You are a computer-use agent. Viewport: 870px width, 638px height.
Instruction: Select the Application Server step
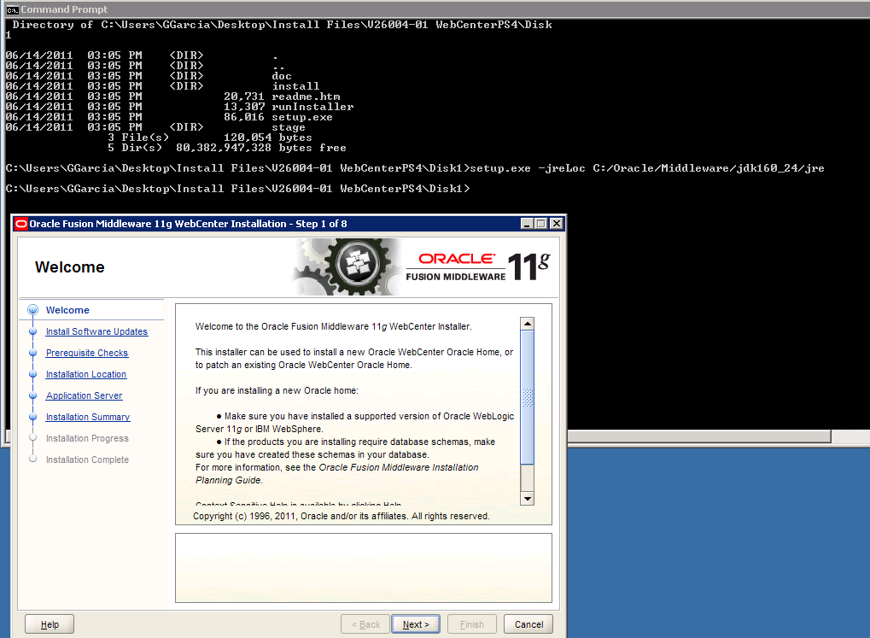coord(84,395)
